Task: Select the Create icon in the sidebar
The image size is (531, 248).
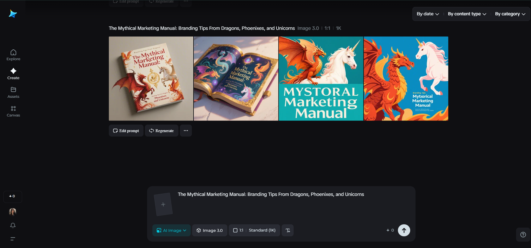Action: [x=13, y=74]
